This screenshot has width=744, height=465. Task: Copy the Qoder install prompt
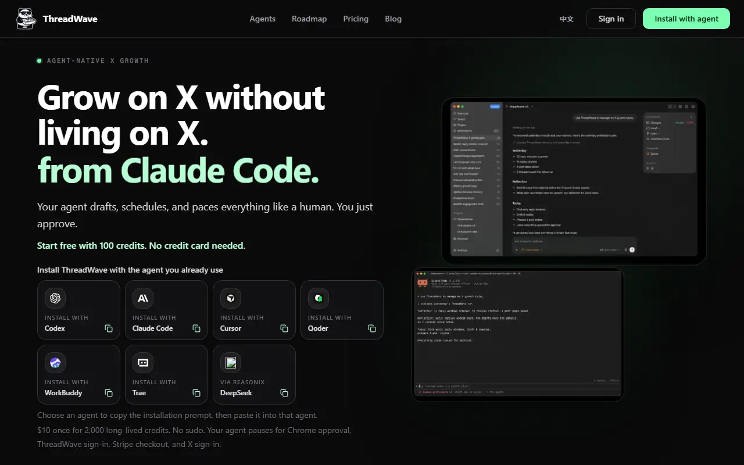[x=372, y=328]
